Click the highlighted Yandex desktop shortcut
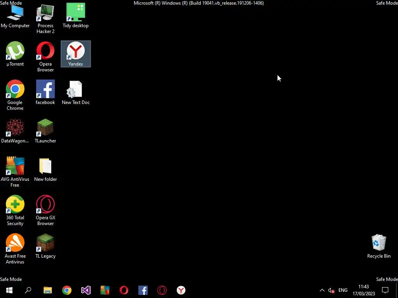398x298 pixels. (76, 54)
